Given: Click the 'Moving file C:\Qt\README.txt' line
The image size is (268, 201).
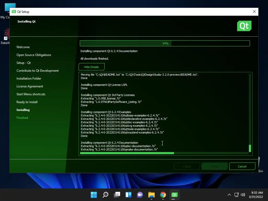Looking at the screenshot, I should (140, 75).
